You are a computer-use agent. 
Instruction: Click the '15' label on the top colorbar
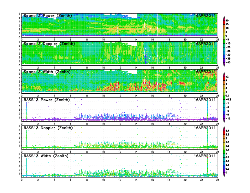click(227, 24)
